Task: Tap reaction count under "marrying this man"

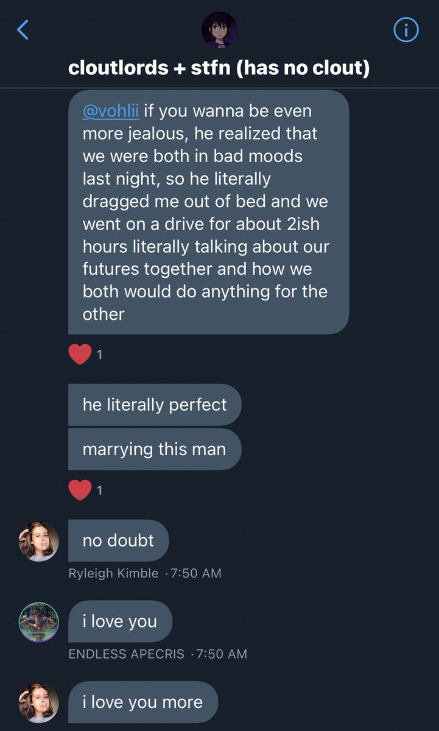Action: point(99,490)
